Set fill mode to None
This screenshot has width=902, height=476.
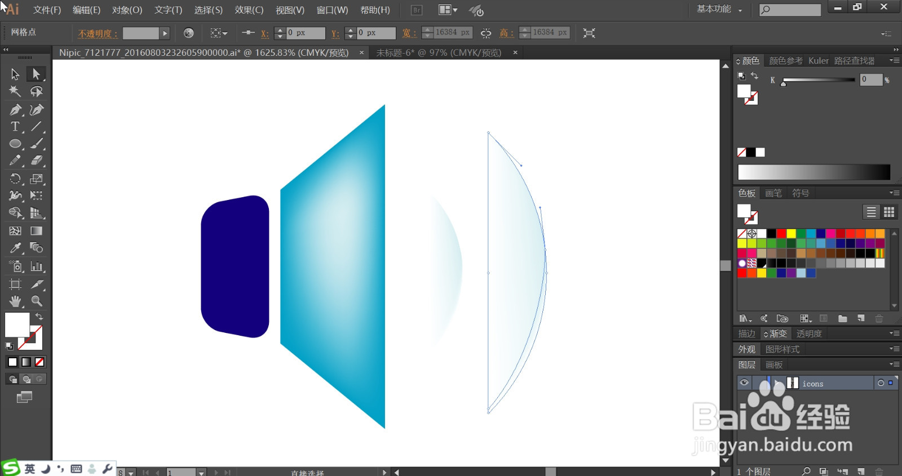pyautogui.click(x=39, y=362)
